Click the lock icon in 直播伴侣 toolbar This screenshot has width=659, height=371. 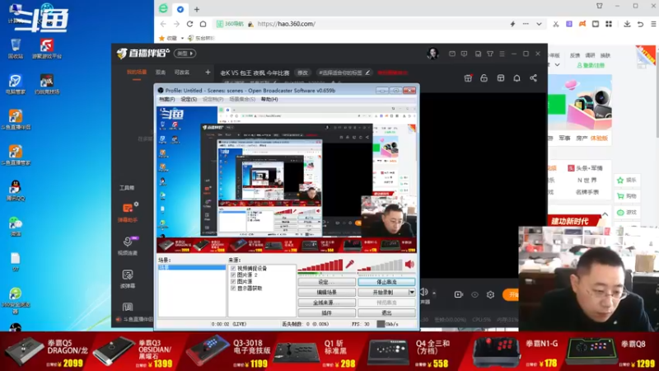pos(484,78)
